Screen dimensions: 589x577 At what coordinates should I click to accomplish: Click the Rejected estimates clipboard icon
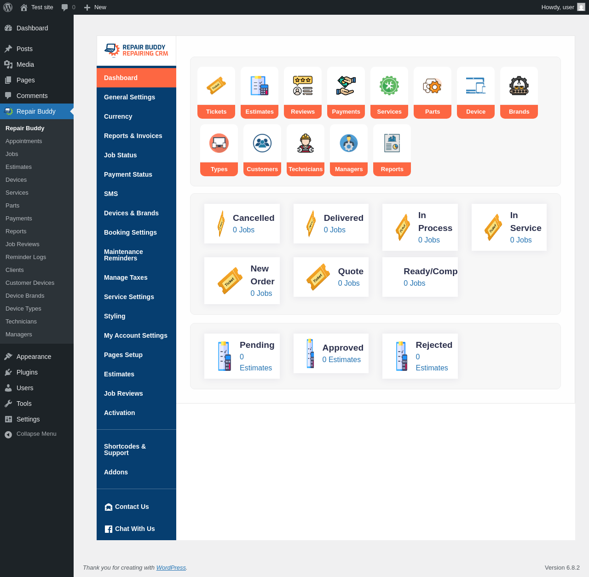[x=402, y=356]
